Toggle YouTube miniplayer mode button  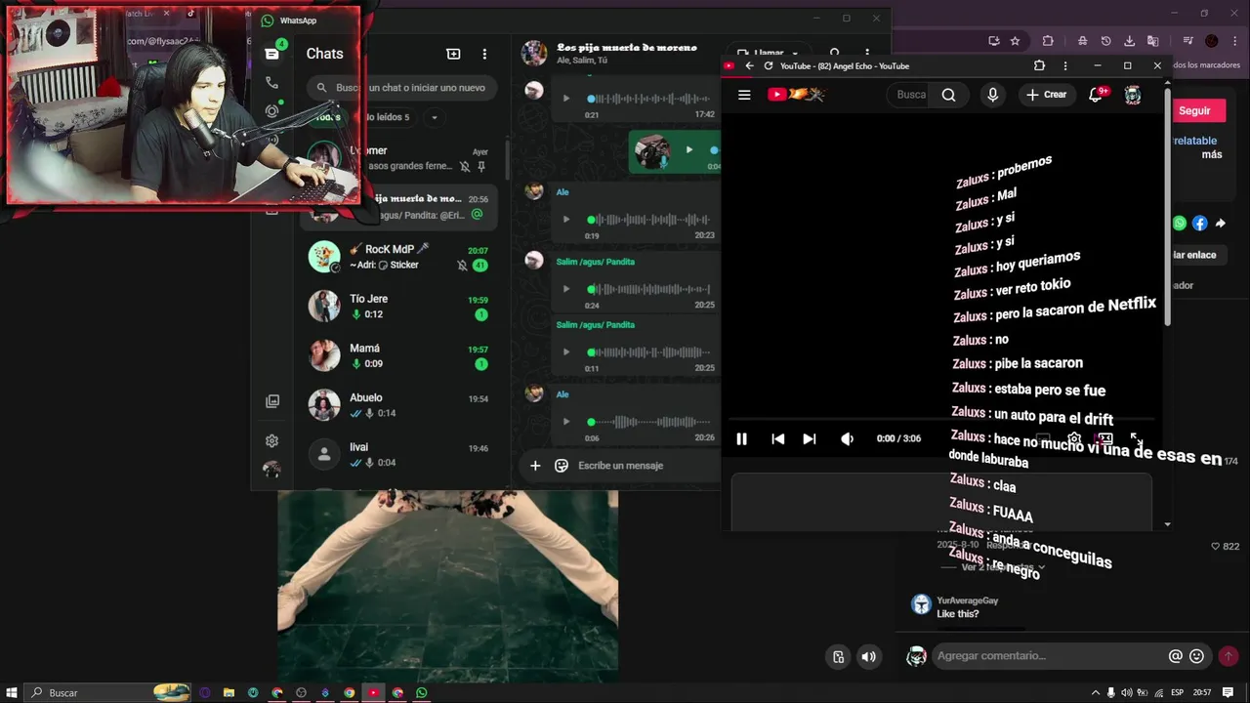1104,439
